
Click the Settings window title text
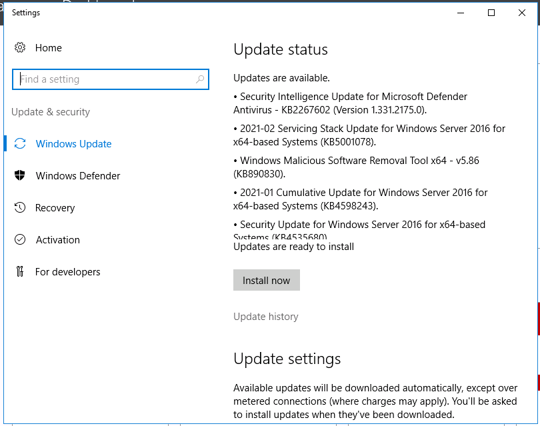point(26,13)
